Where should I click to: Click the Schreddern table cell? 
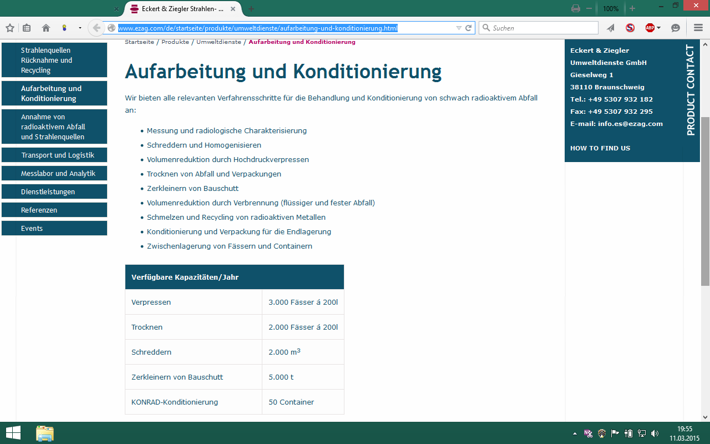[194, 352]
